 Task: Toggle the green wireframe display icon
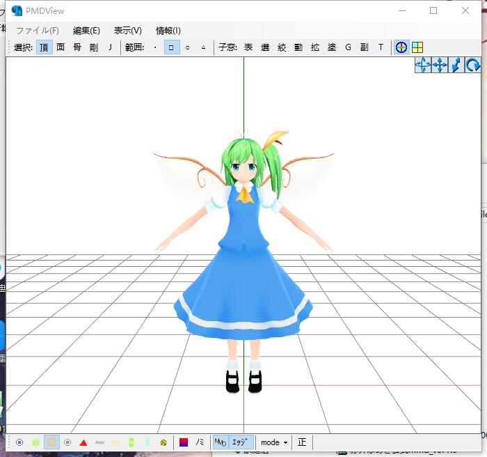click(x=35, y=442)
